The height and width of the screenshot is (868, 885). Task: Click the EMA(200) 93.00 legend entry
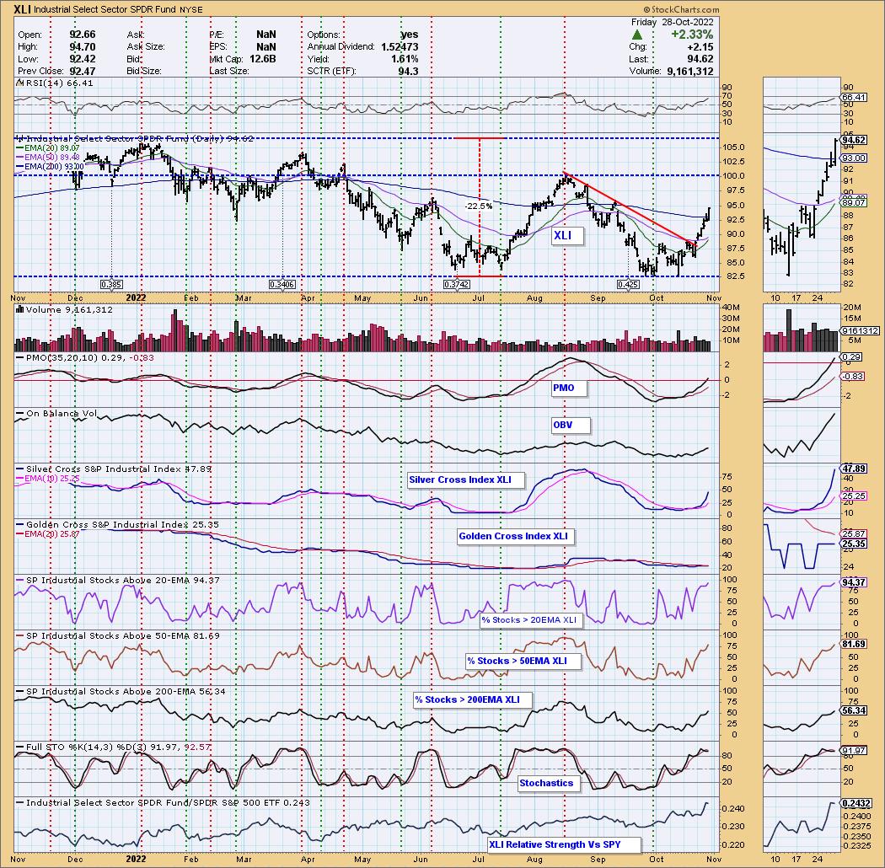point(50,167)
